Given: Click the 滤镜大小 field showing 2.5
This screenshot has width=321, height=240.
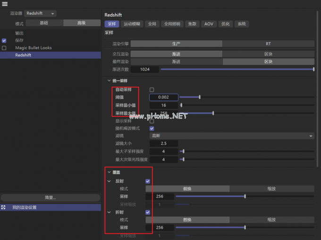Looking at the screenshot, I should click(164, 143).
